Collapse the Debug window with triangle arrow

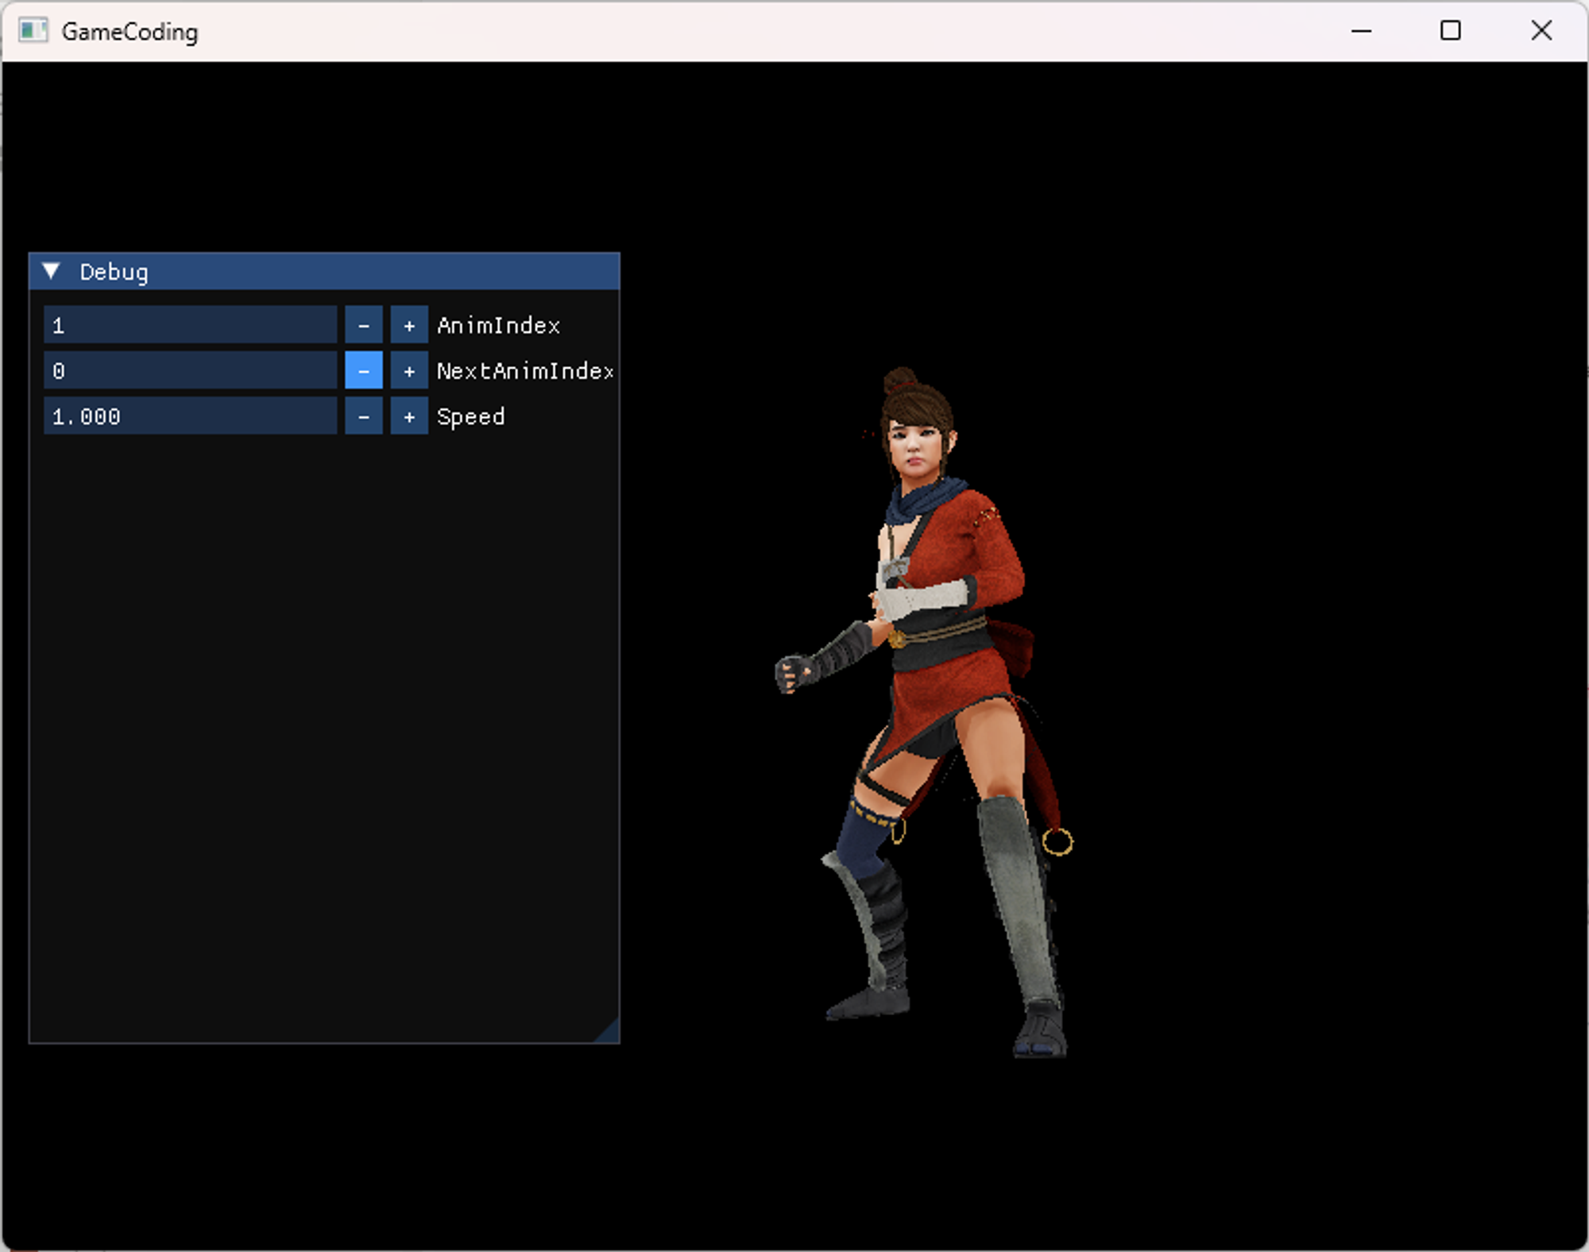pyautogui.click(x=52, y=272)
